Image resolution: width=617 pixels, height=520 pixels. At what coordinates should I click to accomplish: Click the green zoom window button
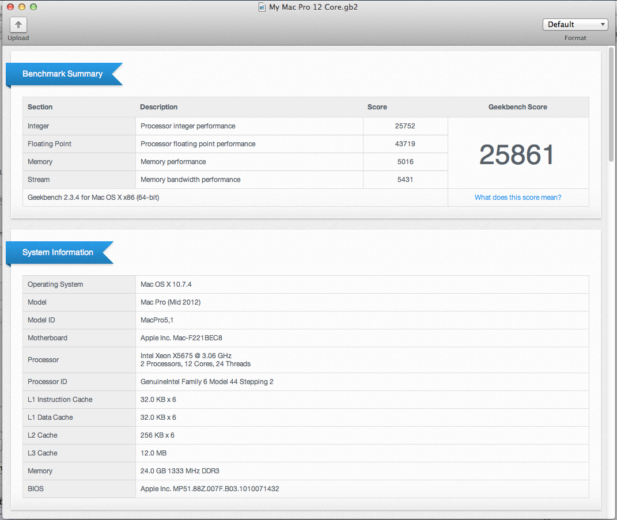(33, 7)
